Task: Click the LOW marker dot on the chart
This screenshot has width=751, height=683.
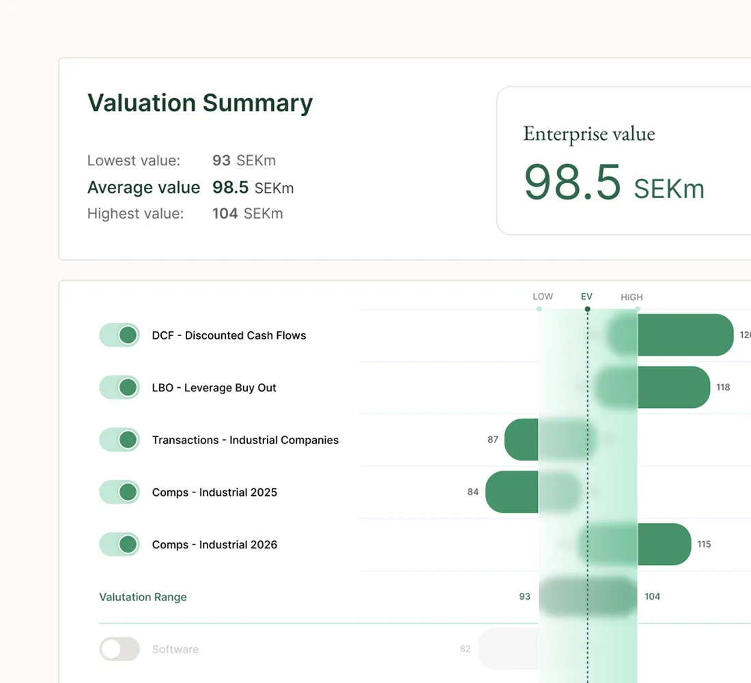Action: click(539, 309)
